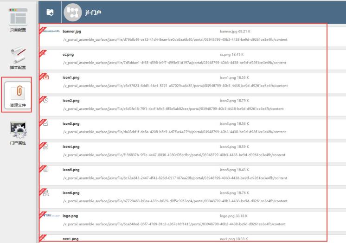Click the icon5.png 18.43 K size text
Image resolution: width=346 pixels, height=243 pixels.
[x=234, y=170]
